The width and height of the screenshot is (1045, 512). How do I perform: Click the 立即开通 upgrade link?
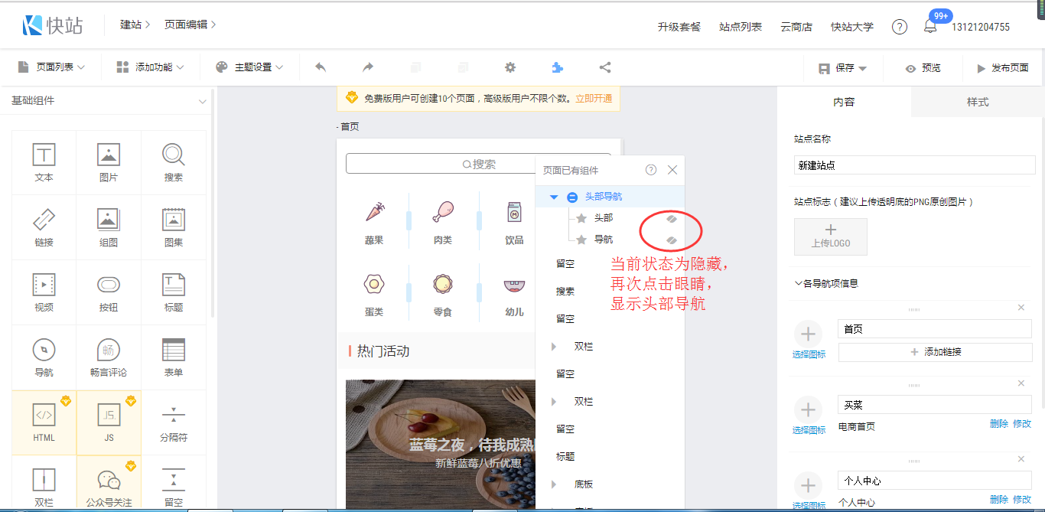click(x=594, y=99)
